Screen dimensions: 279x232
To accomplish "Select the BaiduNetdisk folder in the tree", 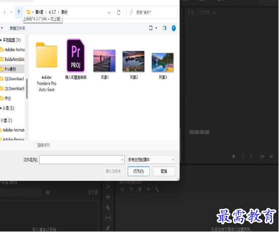I will (13, 59).
